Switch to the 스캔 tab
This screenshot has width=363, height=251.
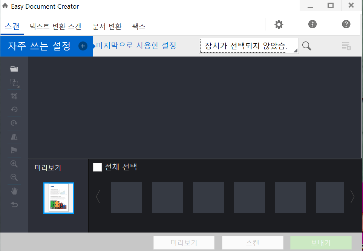12,26
